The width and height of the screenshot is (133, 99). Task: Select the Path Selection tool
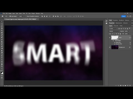point(2,60)
